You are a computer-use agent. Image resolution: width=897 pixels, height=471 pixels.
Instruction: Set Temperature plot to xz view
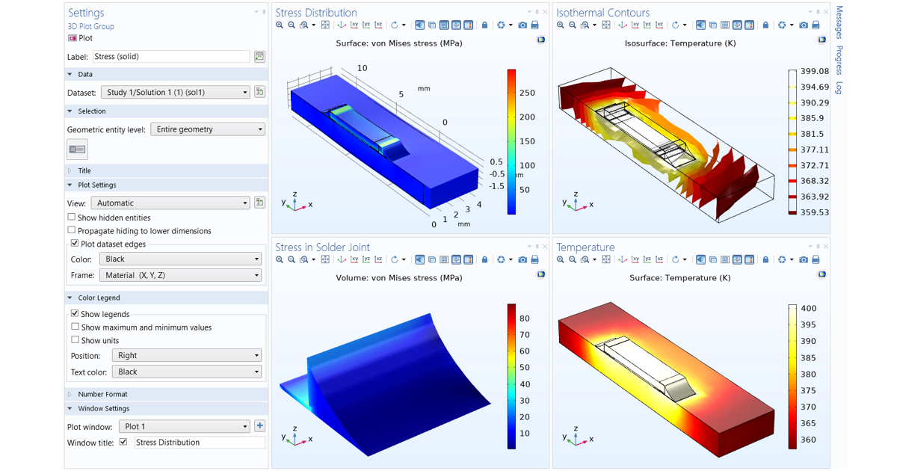point(659,260)
